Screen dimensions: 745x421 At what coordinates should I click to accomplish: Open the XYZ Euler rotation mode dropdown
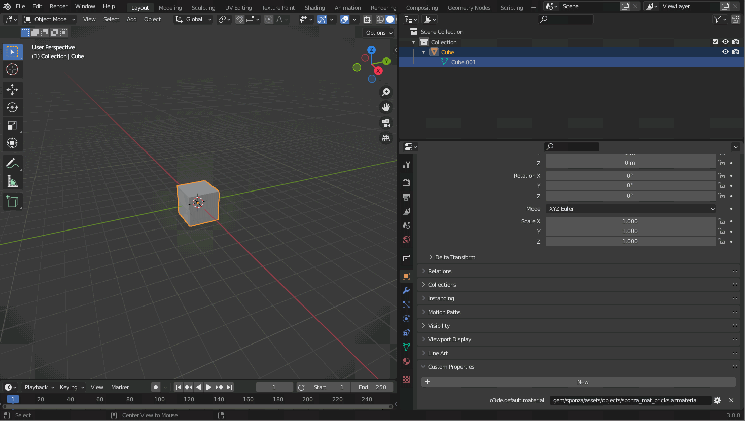pyautogui.click(x=630, y=208)
